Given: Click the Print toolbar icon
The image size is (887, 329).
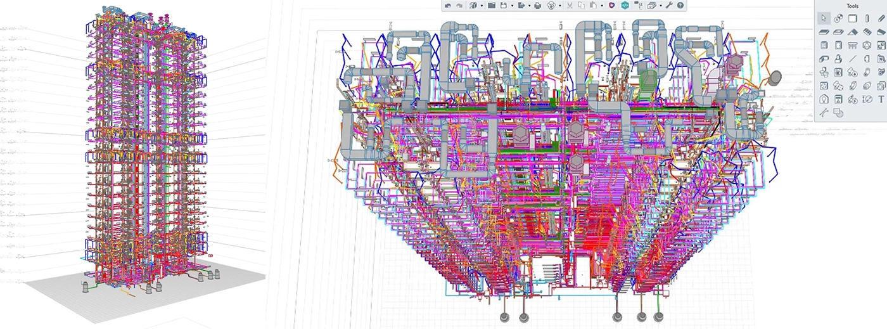Looking at the screenshot, I should click(x=537, y=6).
